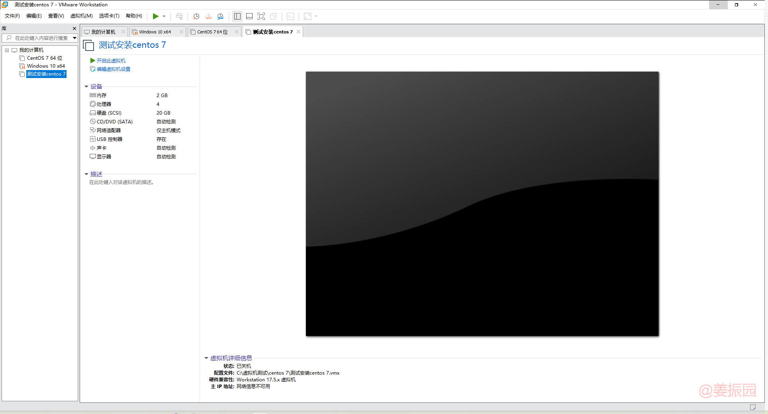
Task: Collapse the 描述 section
Action: pyautogui.click(x=86, y=174)
